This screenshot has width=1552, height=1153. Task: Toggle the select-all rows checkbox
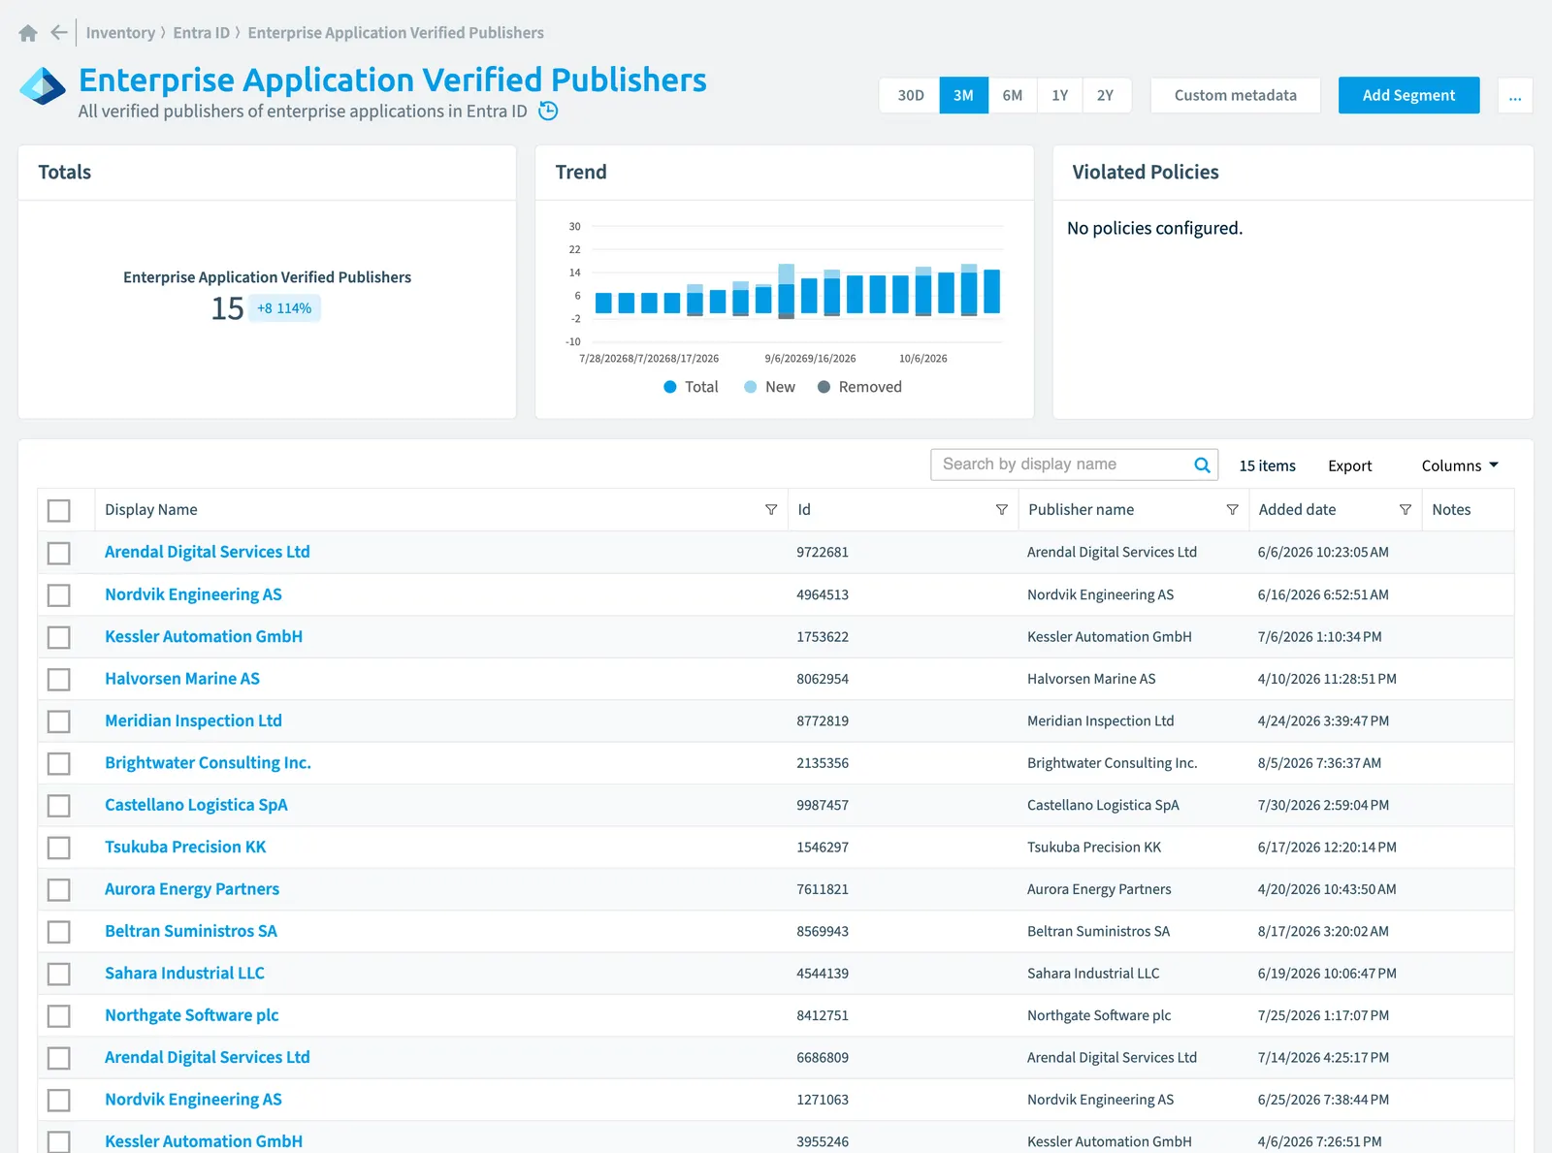pos(59,510)
